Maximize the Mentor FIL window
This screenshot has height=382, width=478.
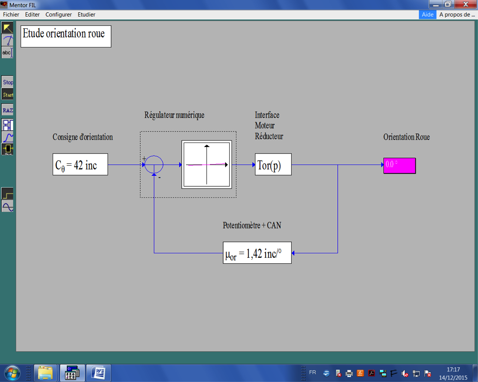[x=448, y=4]
